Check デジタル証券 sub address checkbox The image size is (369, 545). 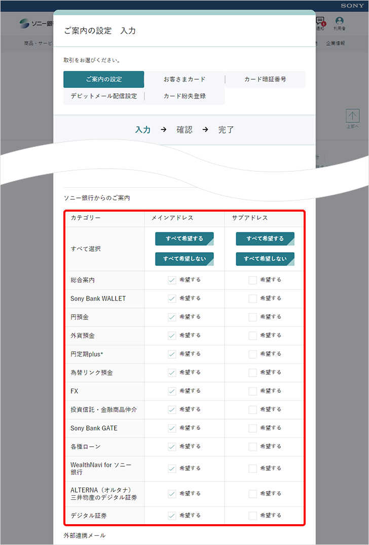click(253, 516)
